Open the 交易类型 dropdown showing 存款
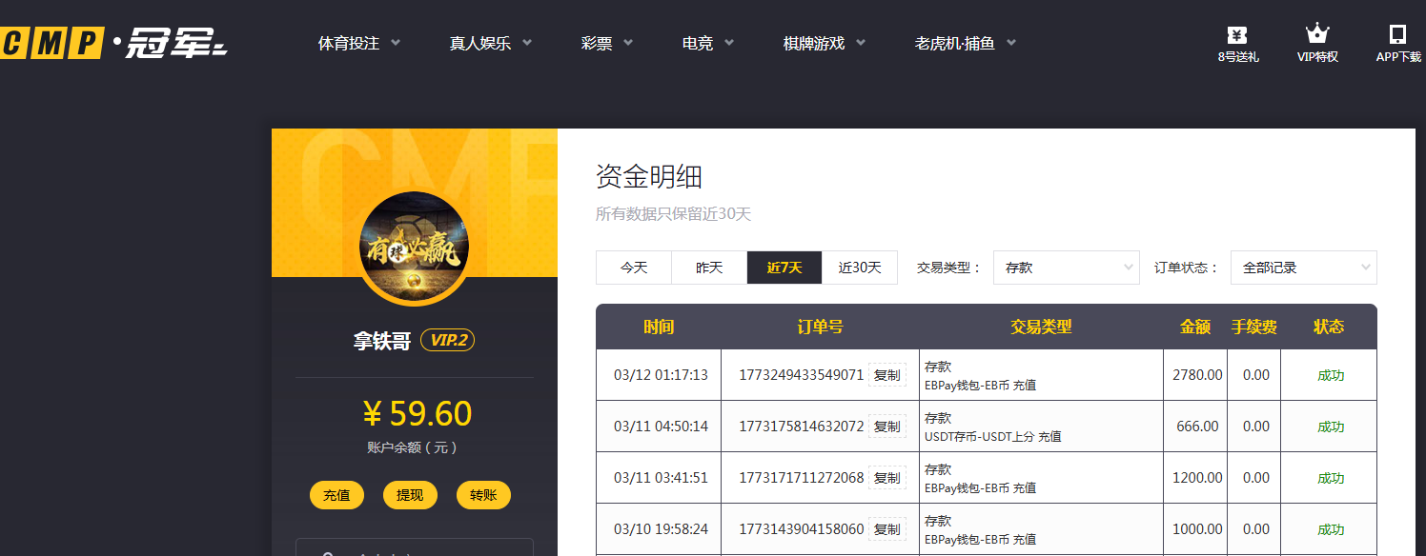 click(x=1066, y=268)
